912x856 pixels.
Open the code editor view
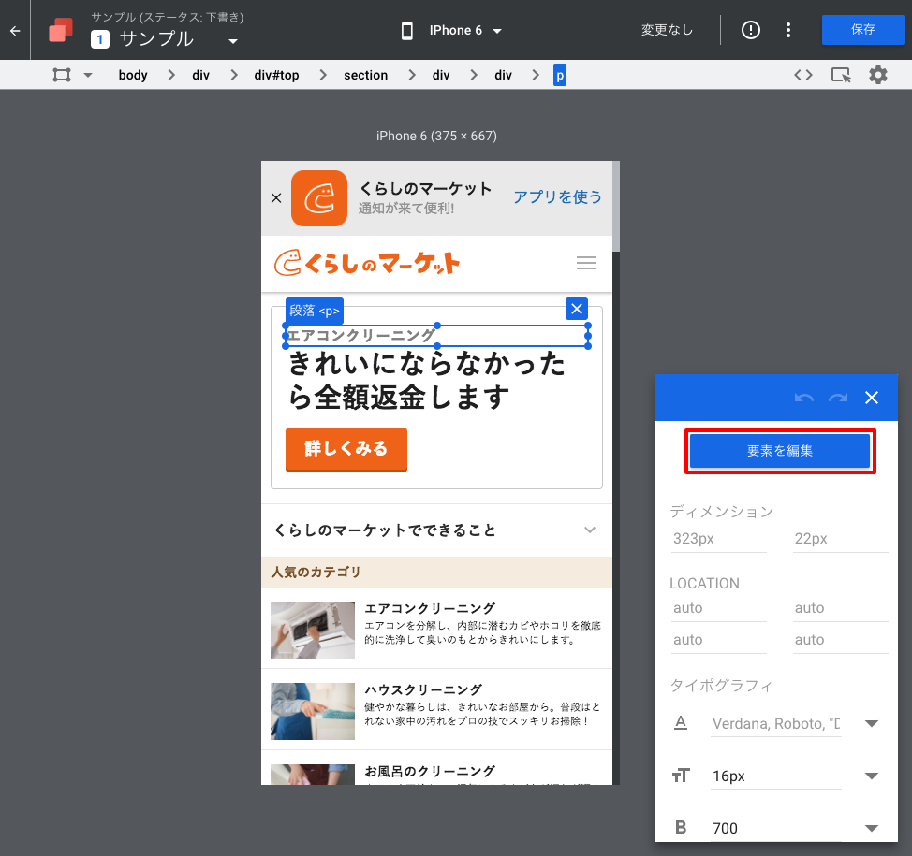[803, 75]
